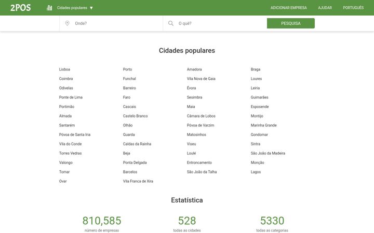
Task: Click the city buildings icon in header
Action: click(x=49, y=8)
